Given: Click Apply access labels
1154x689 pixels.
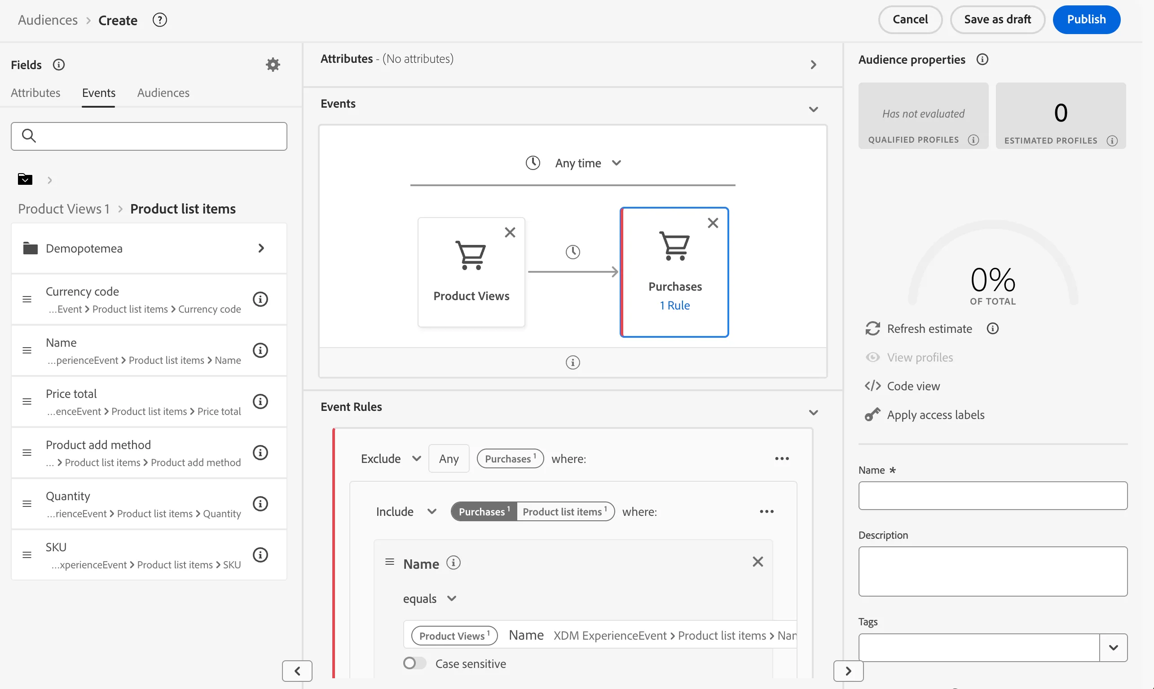Looking at the screenshot, I should (925, 414).
